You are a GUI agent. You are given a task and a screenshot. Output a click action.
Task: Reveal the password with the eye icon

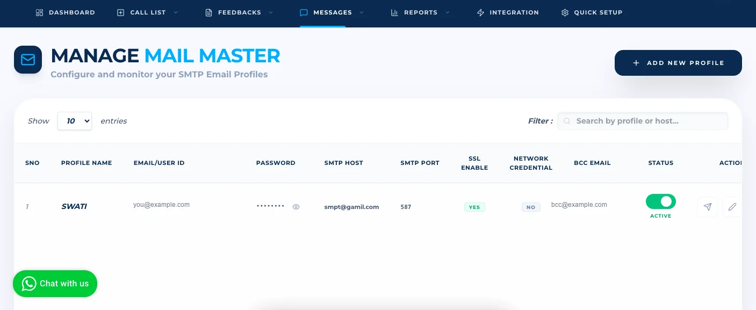coord(296,206)
